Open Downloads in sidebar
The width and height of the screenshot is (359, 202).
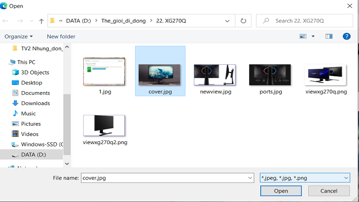click(31, 103)
